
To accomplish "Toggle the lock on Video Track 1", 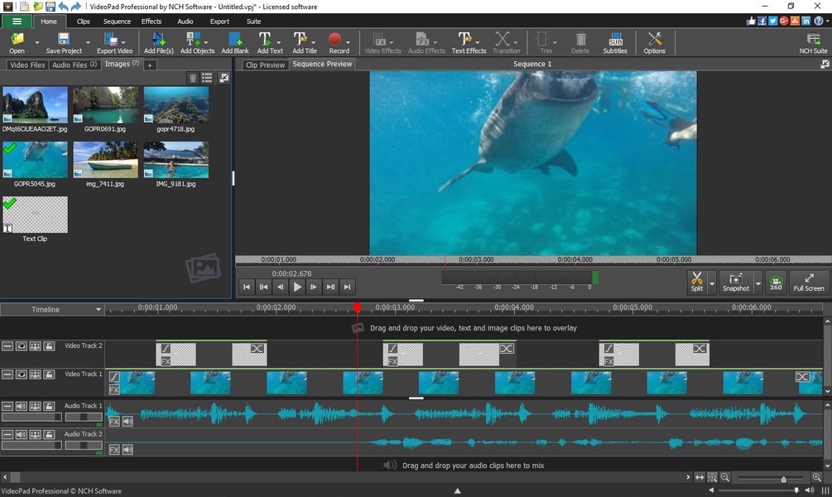I will click(50, 374).
